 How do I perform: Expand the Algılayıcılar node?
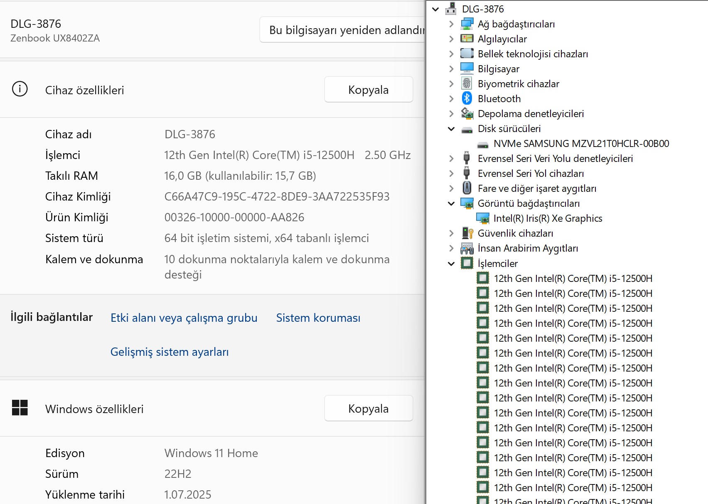pos(451,39)
